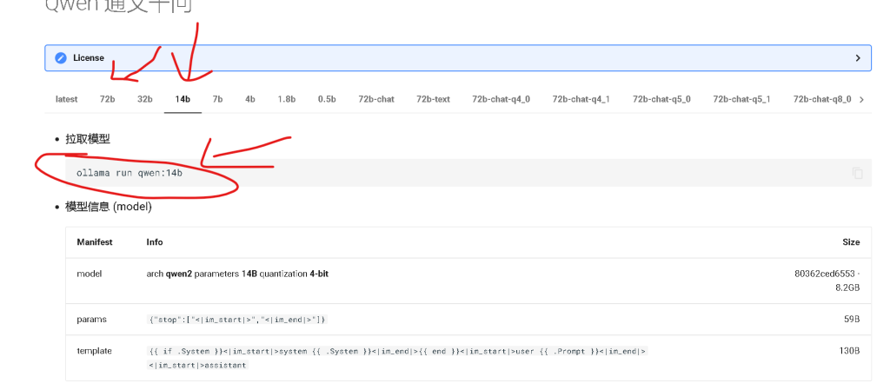Open the 72b-chat-q4_0 tab

click(x=501, y=99)
